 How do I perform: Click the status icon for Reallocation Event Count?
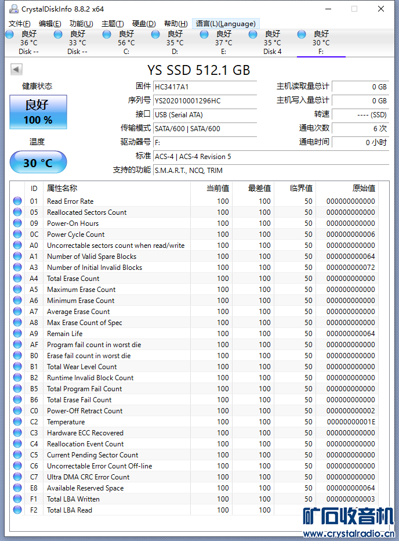(17, 443)
